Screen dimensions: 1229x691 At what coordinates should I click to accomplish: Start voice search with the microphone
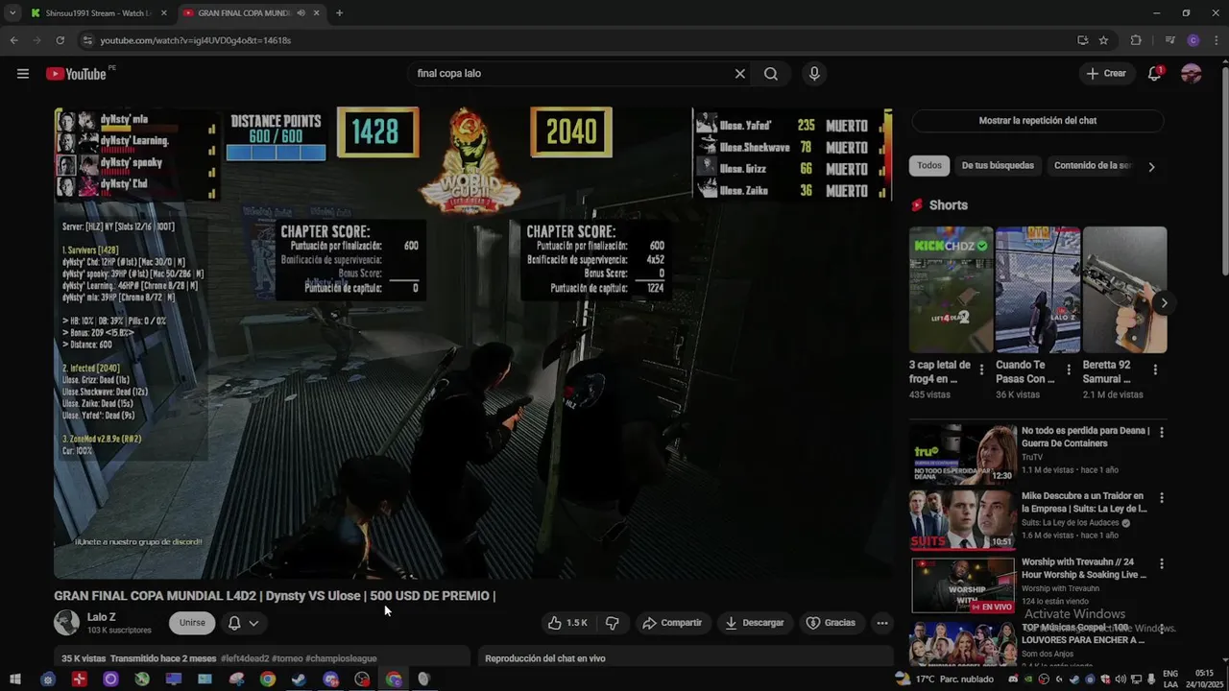click(x=814, y=74)
